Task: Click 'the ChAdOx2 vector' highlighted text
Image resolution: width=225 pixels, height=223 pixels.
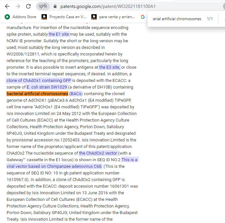Action: tap(98, 153)
